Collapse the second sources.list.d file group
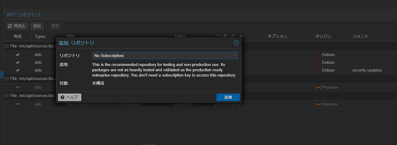 pos(7,79)
